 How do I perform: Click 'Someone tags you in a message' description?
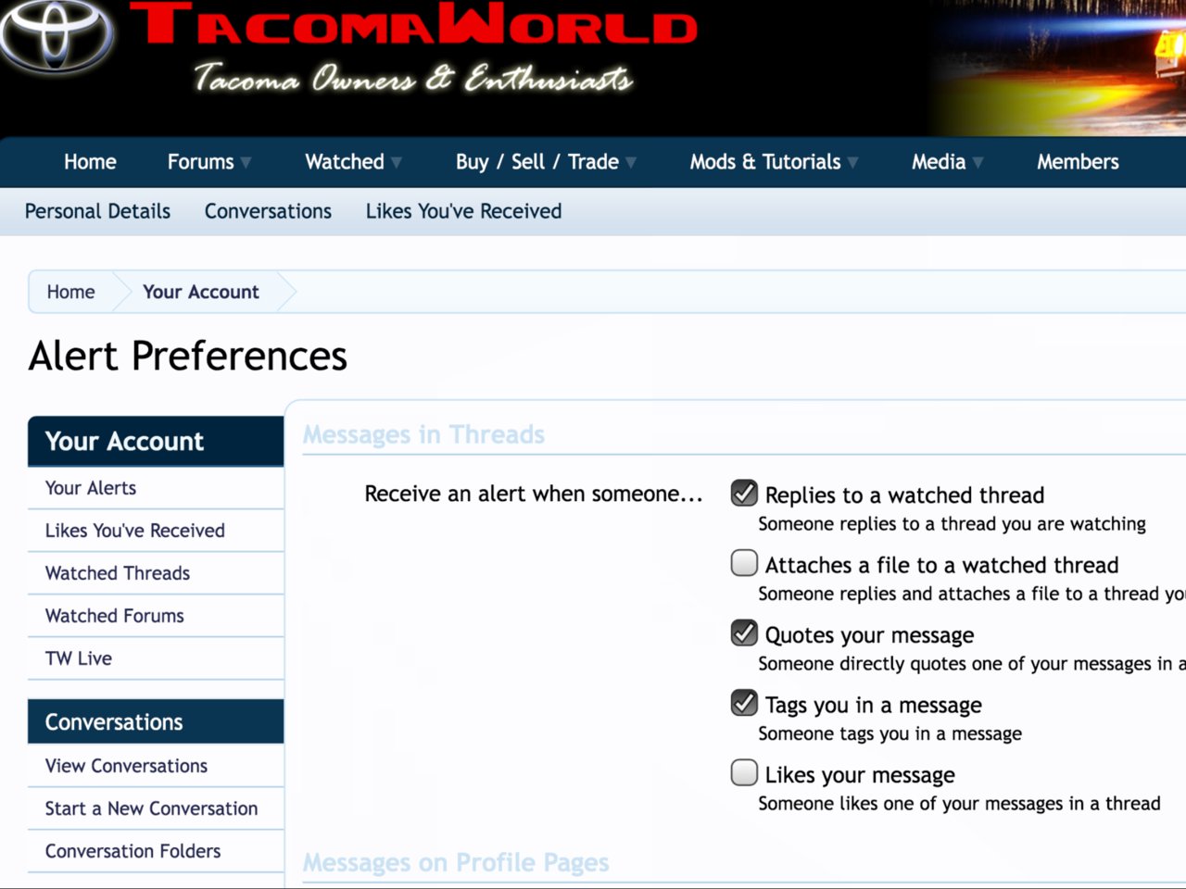pos(889,733)
